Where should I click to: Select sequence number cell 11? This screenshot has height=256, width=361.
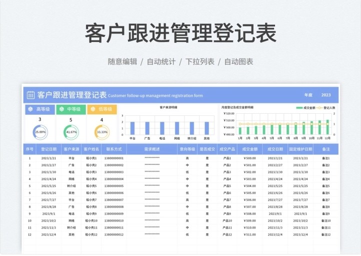coord(29,228)
